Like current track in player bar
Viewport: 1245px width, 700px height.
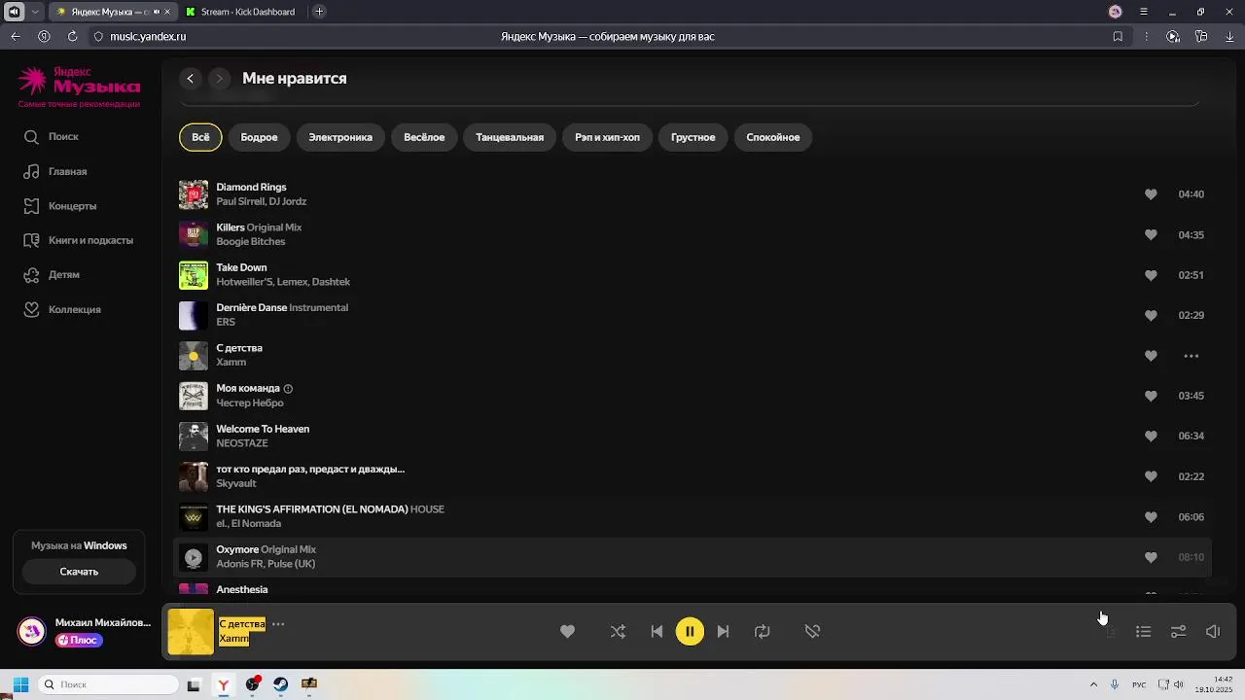point(567,632)
